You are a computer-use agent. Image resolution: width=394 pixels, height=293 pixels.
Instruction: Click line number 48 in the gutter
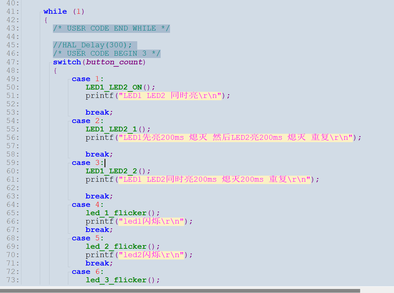13,70
